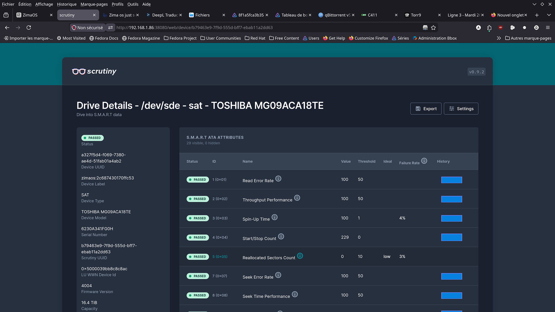Switch to the ZimaOS tab
The image size is (555, 312).
click(x=35, y=15)
